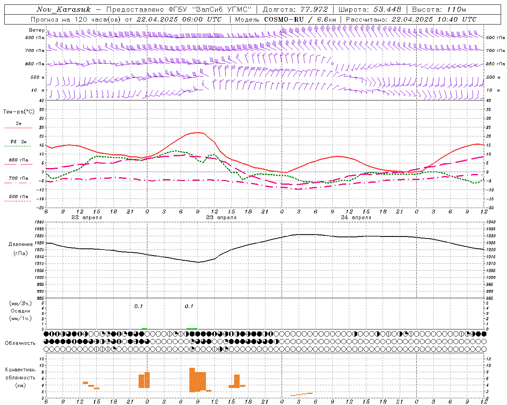Viewport: 507px width, 405px height.
Task: Click the Td 2м dew point legend entry
Action: pyautogui.click(x=19, y=142)
